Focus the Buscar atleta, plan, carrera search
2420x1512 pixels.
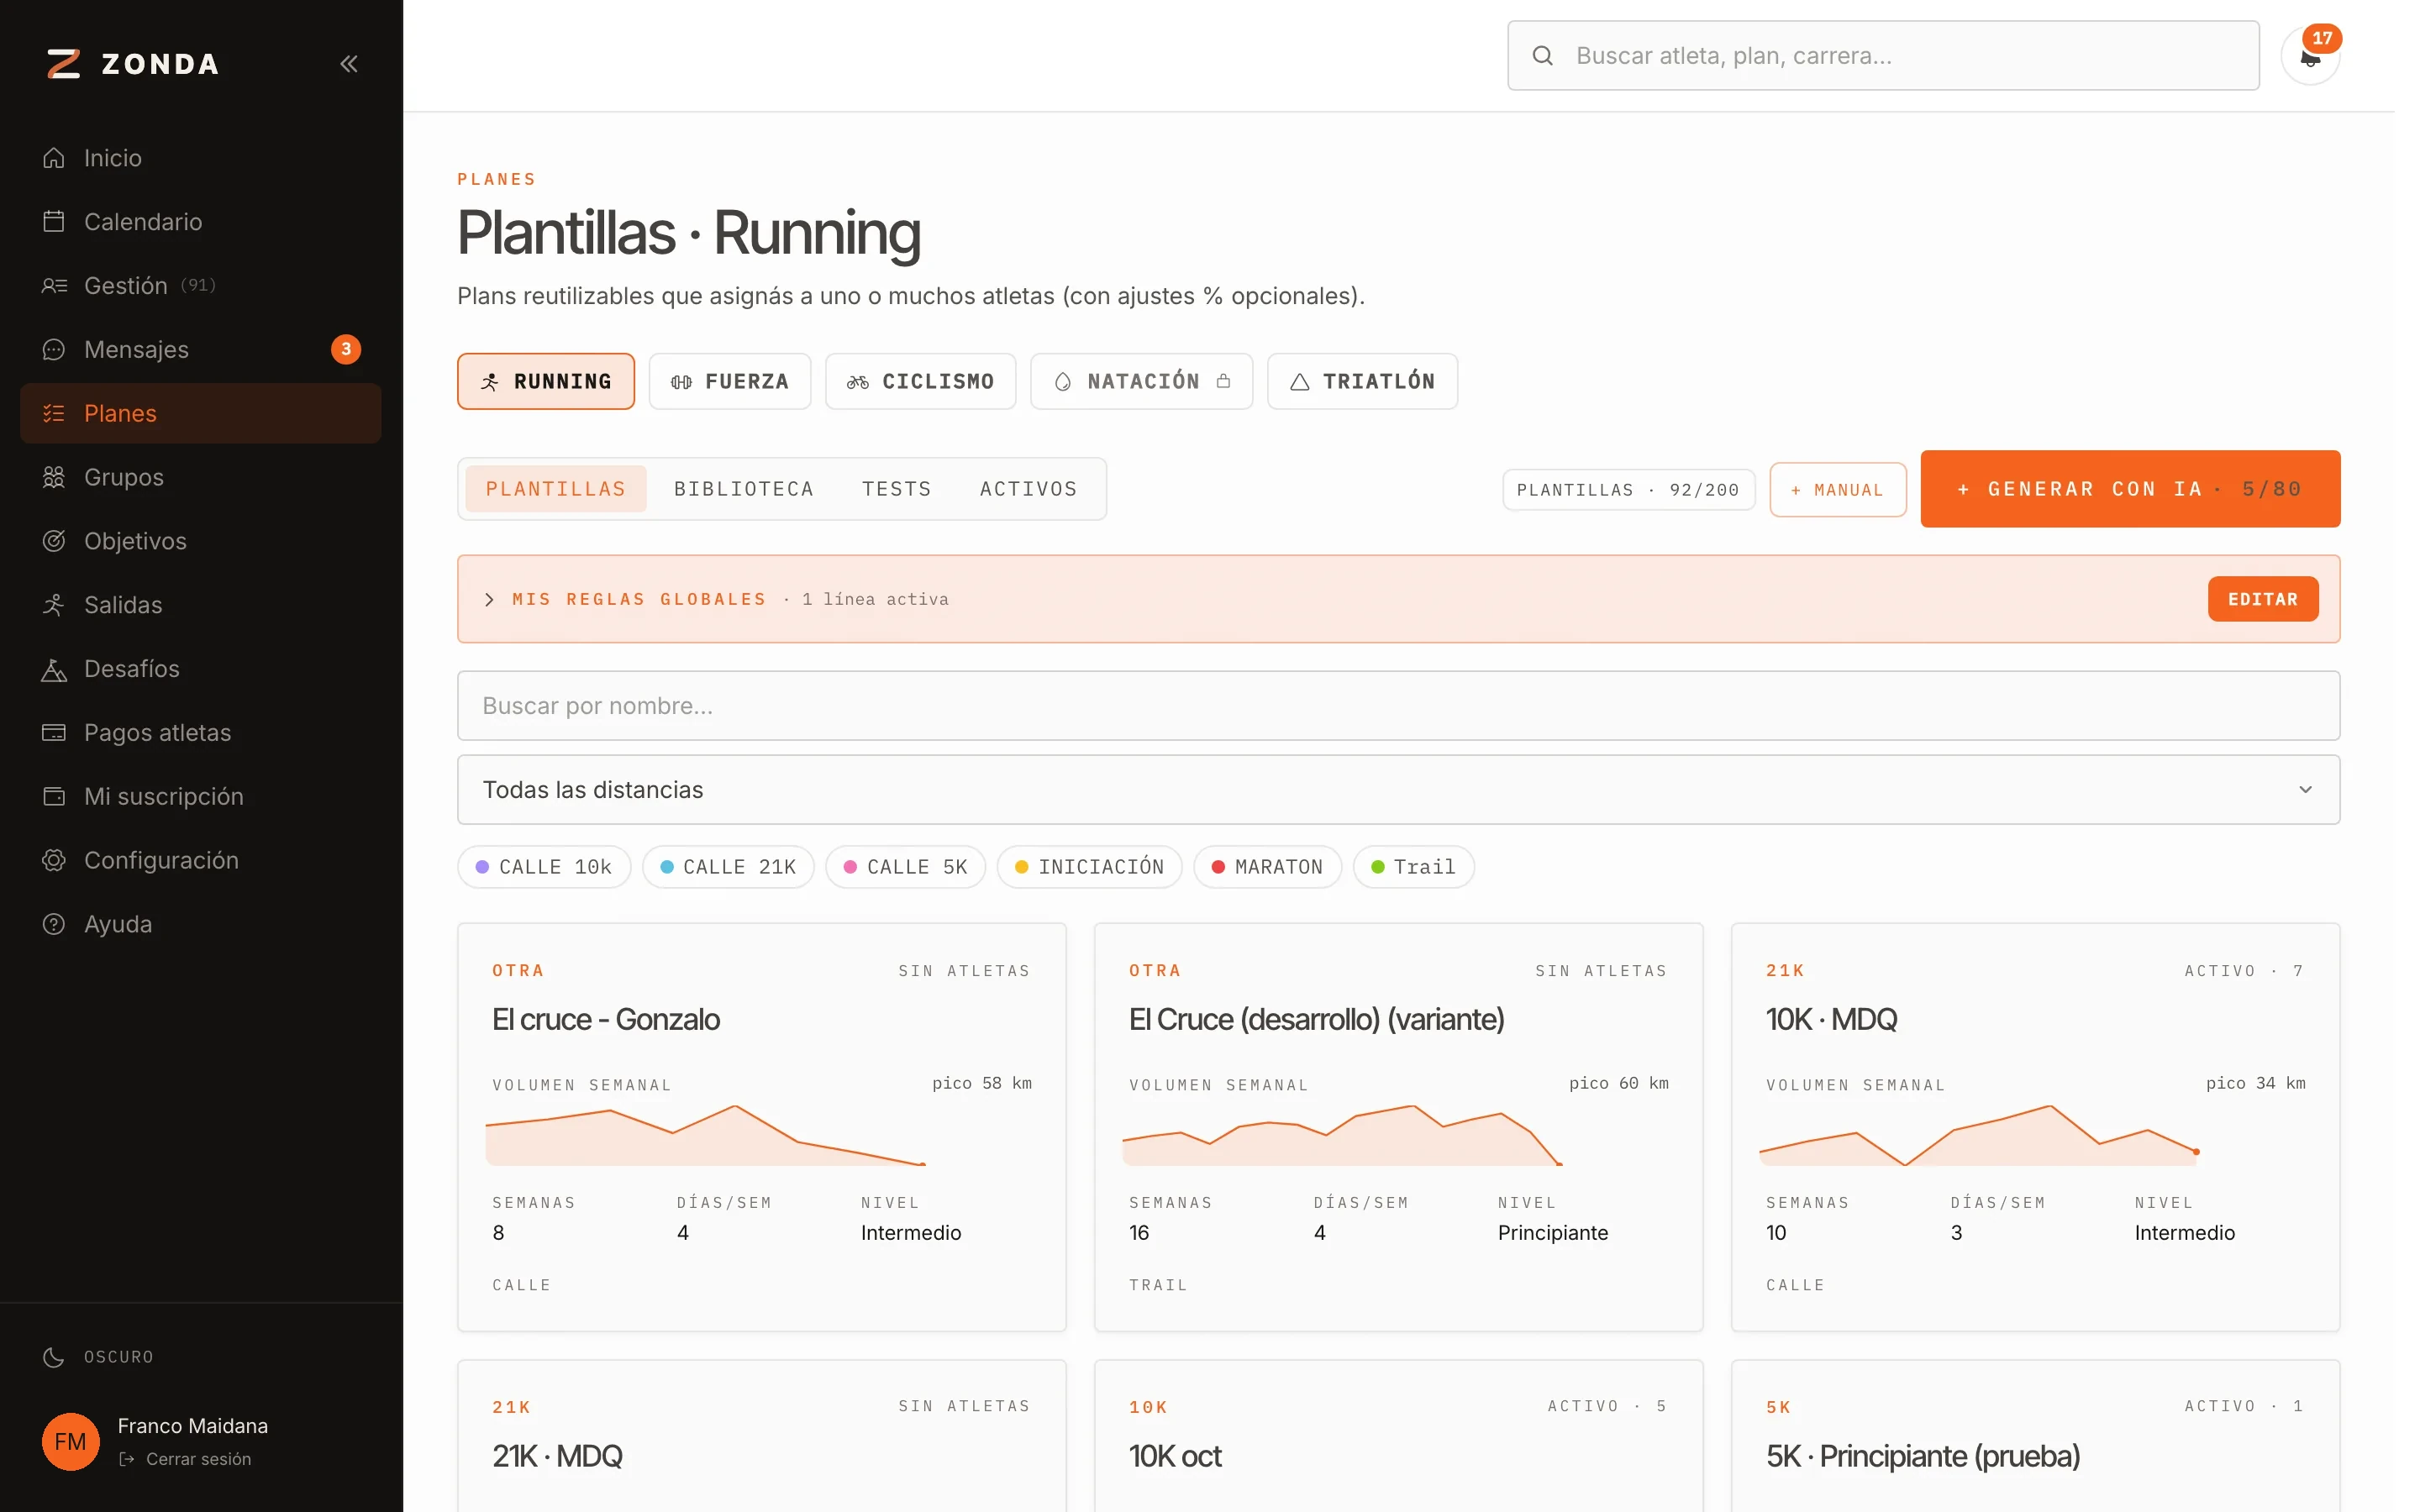click(x=1883, y=56)
